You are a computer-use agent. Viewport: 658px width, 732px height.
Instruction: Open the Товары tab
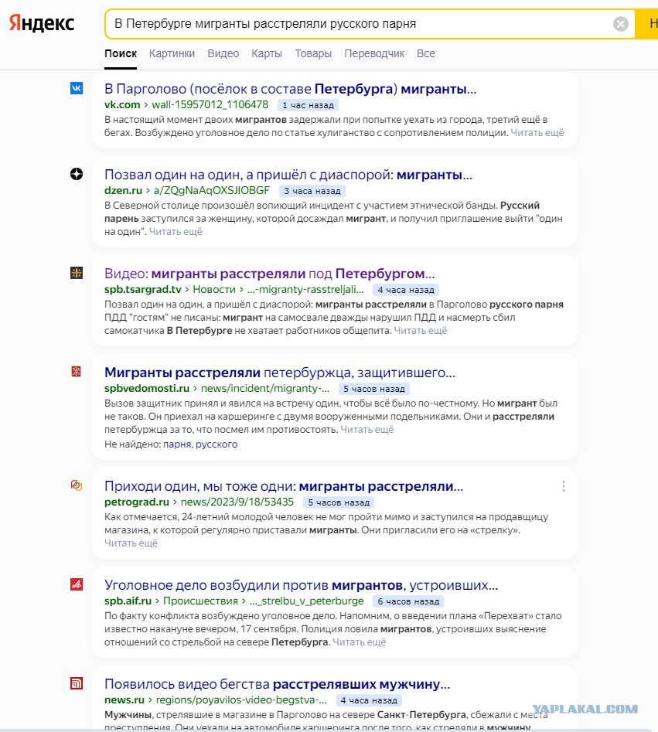313,53
